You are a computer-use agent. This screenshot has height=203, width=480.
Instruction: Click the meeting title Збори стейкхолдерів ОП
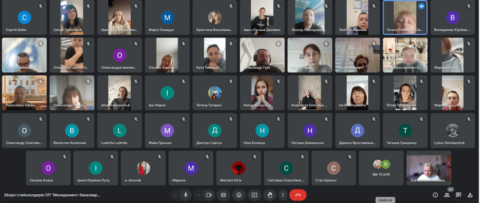52,195
